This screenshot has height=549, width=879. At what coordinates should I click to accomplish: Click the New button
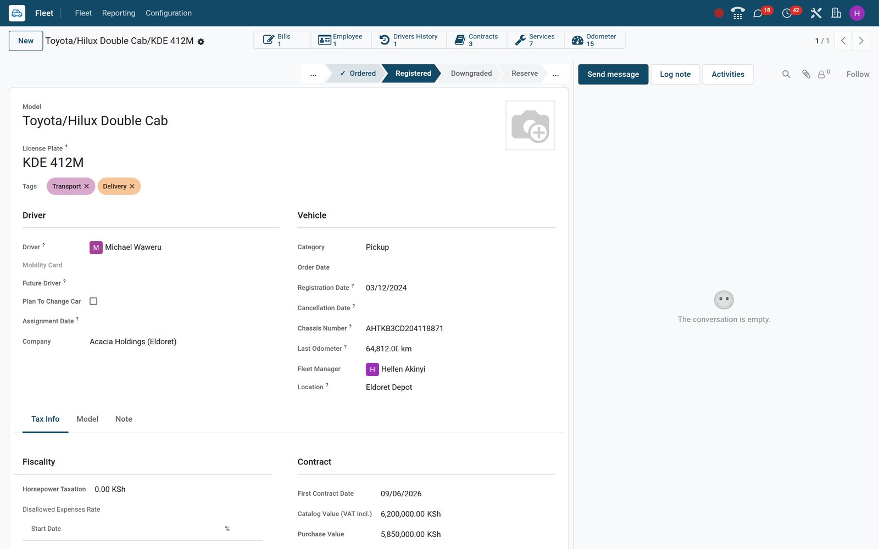(x=26, y=41)
